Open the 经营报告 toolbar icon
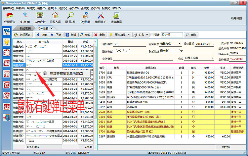Image resolution: width=248 pixels, height=156 pixels. click(10, 18)
